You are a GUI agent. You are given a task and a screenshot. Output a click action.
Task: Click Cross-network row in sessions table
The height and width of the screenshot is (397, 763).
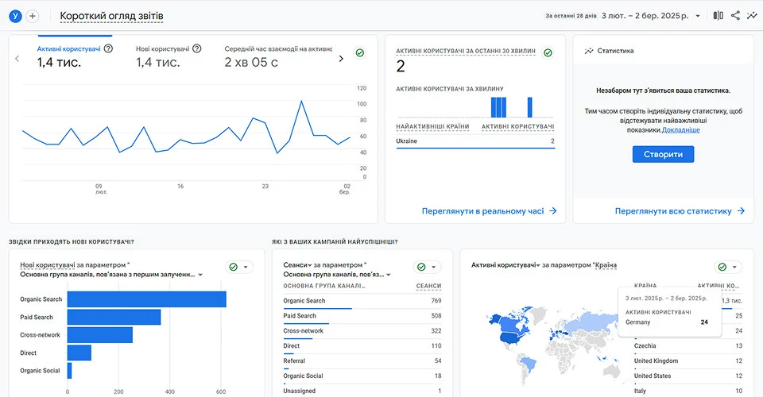click(362, 331)
